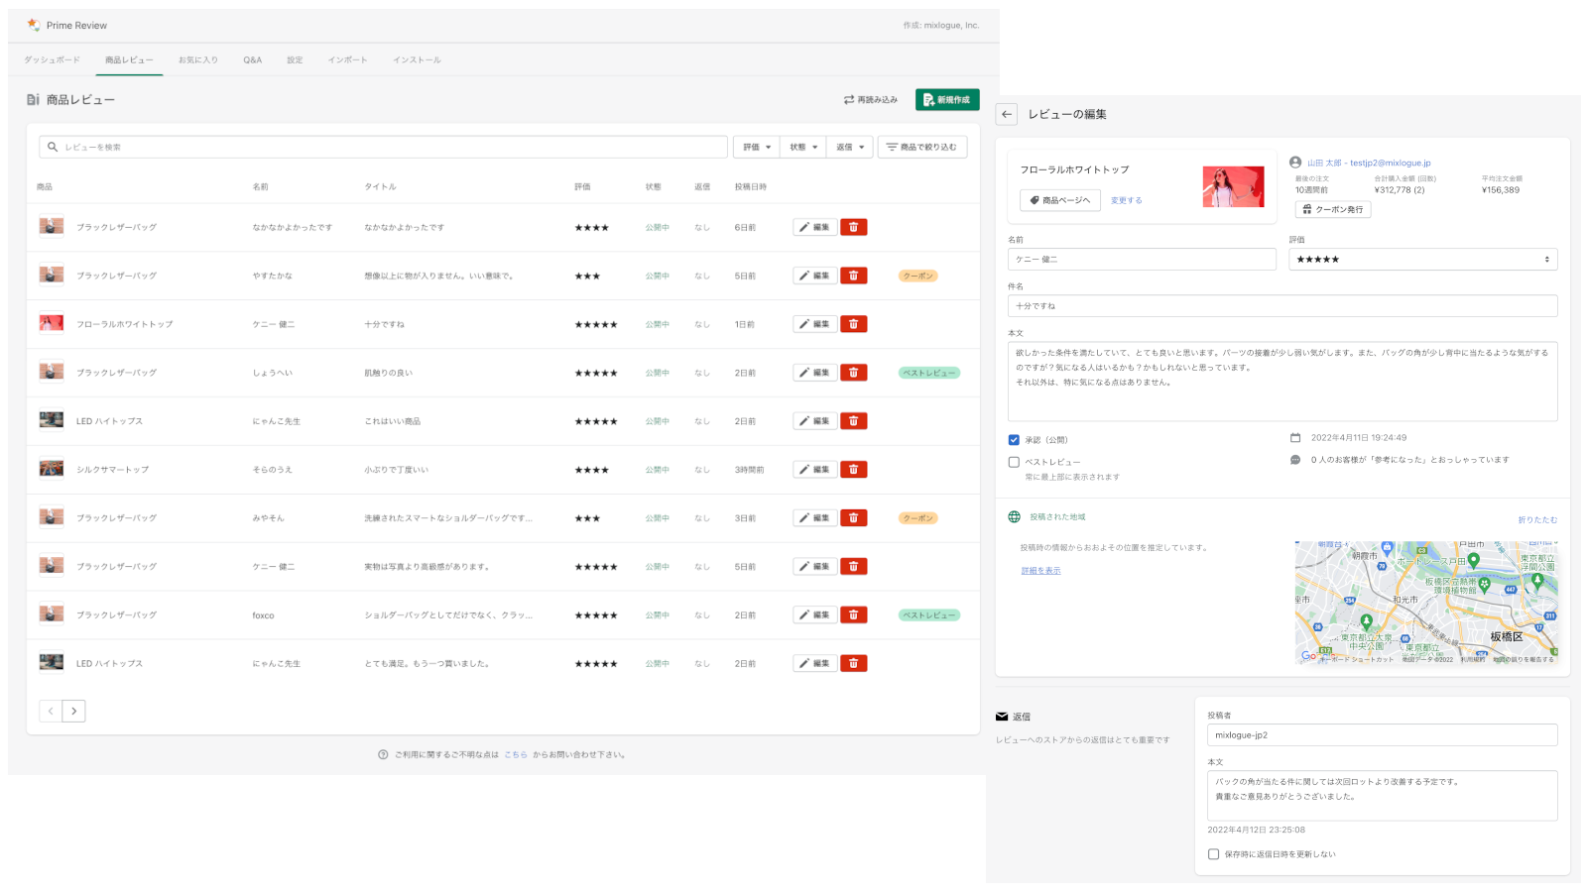The height and width of the screenshot is (892, 1587).
Task: Click trash icon for シルクサマートップ review
Action: [x=853, y=470]
